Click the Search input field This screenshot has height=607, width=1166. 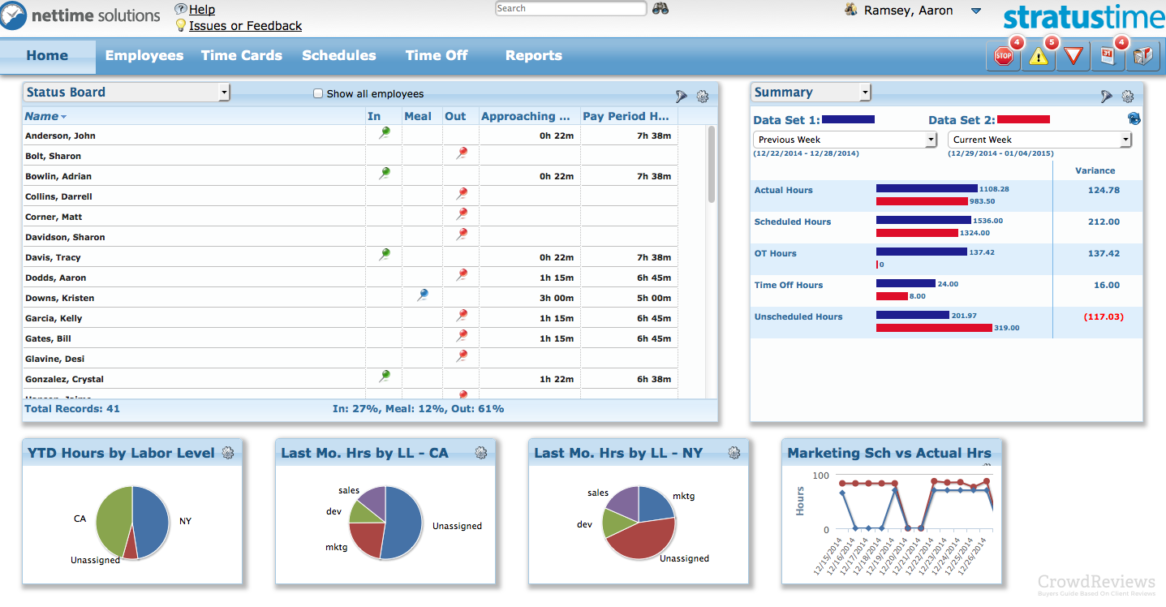(571, 9)
